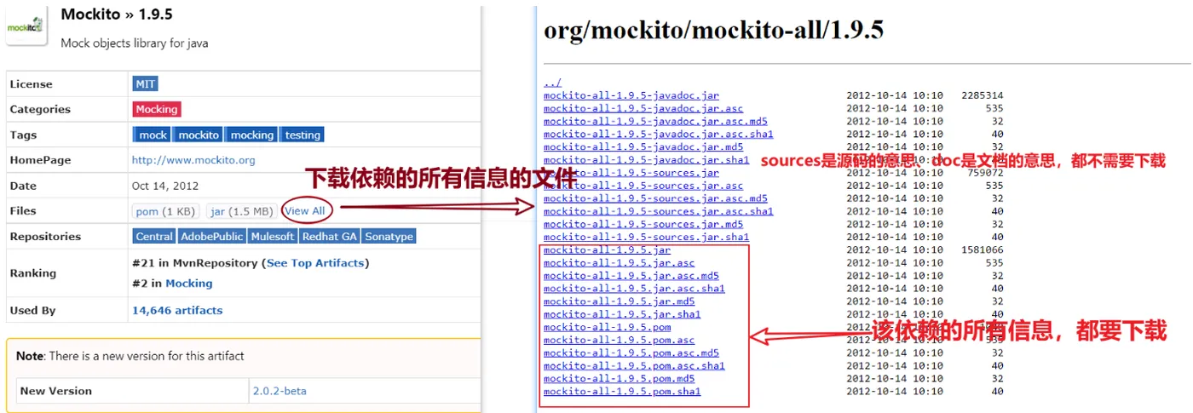Screen dimensions: 1193x413
Task: Go to parent directory ../ link
Action: (552, 83)
